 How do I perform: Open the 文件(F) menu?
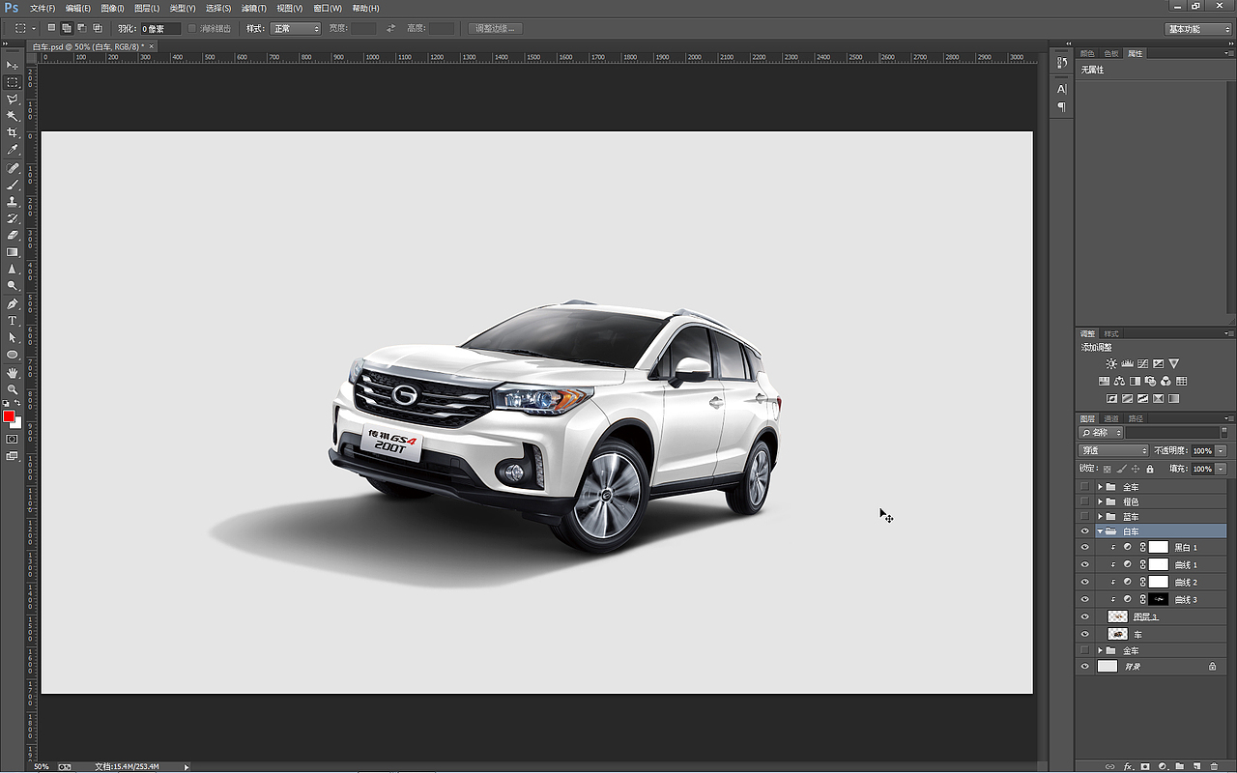43,8
